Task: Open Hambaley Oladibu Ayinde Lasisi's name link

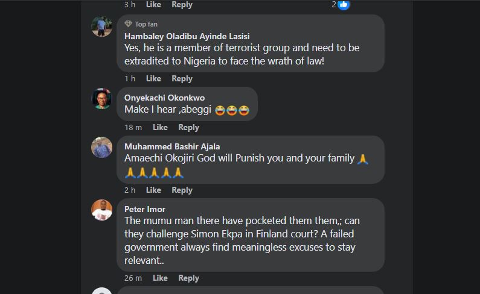Action: pos(187,36)
